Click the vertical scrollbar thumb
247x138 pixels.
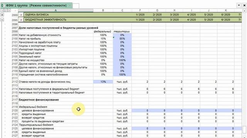[244, 129]
